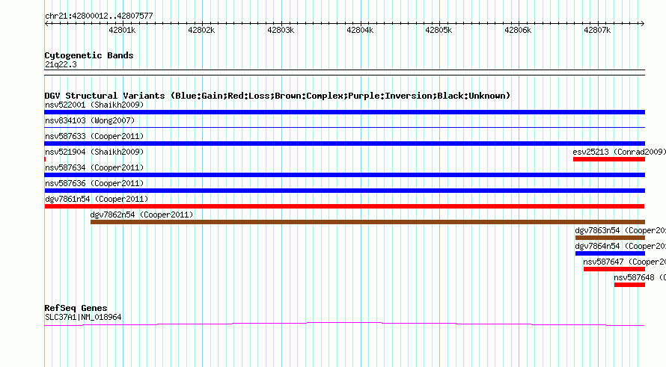Click the 42807k ruler tick label

(x=597, y=30)
